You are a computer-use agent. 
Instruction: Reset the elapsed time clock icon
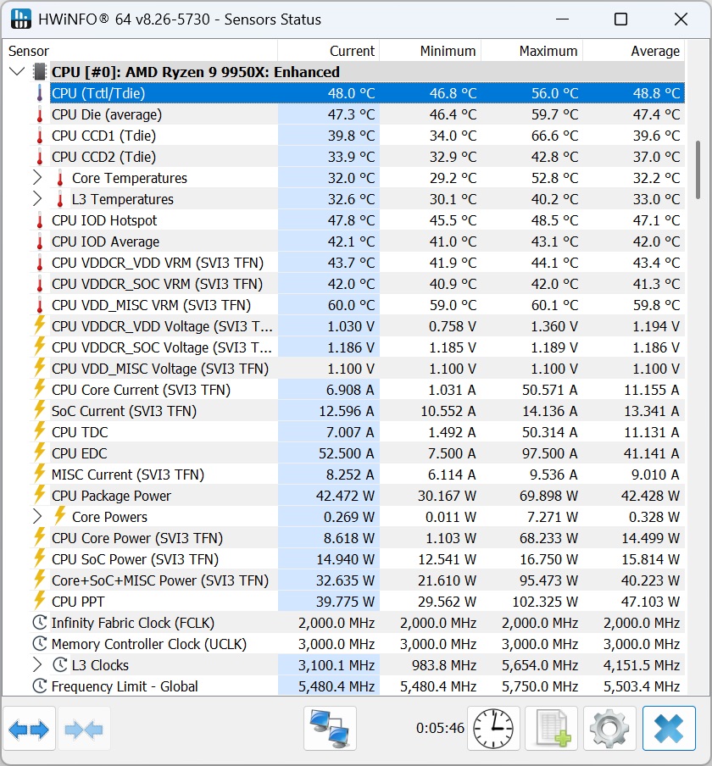[493, 729]
